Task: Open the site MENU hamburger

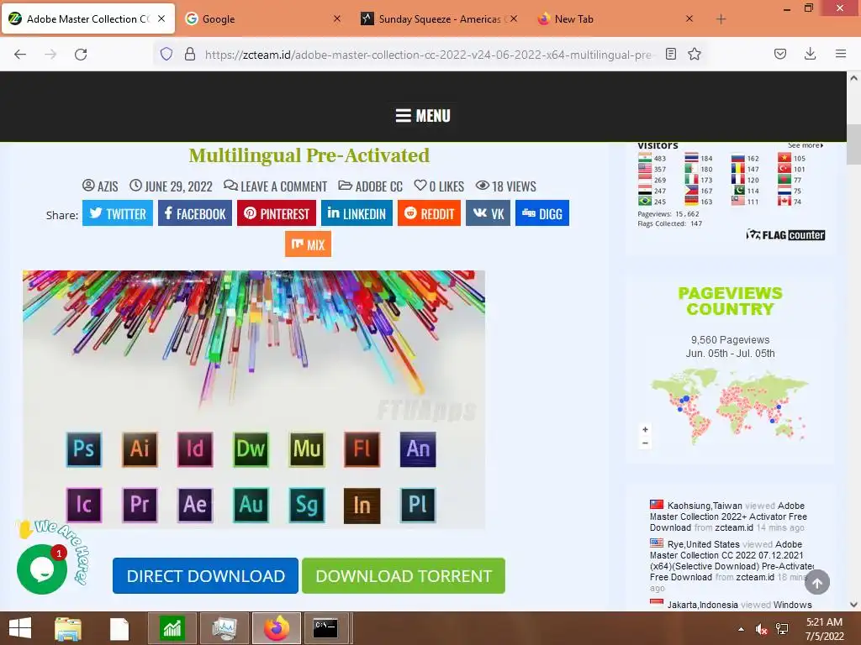Action: pos(423,116)
